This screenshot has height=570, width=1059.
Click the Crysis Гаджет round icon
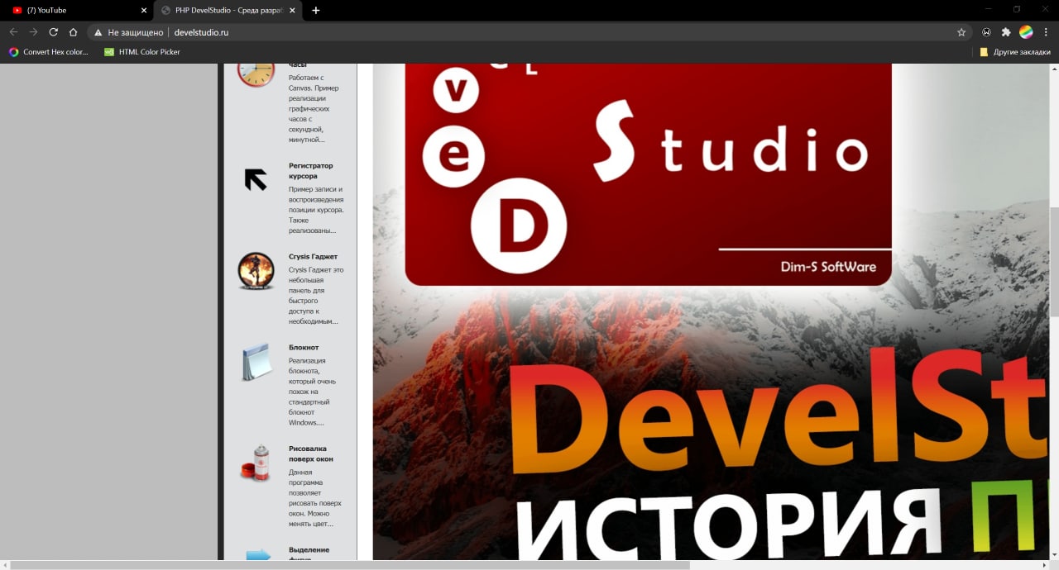pos(256,271)
